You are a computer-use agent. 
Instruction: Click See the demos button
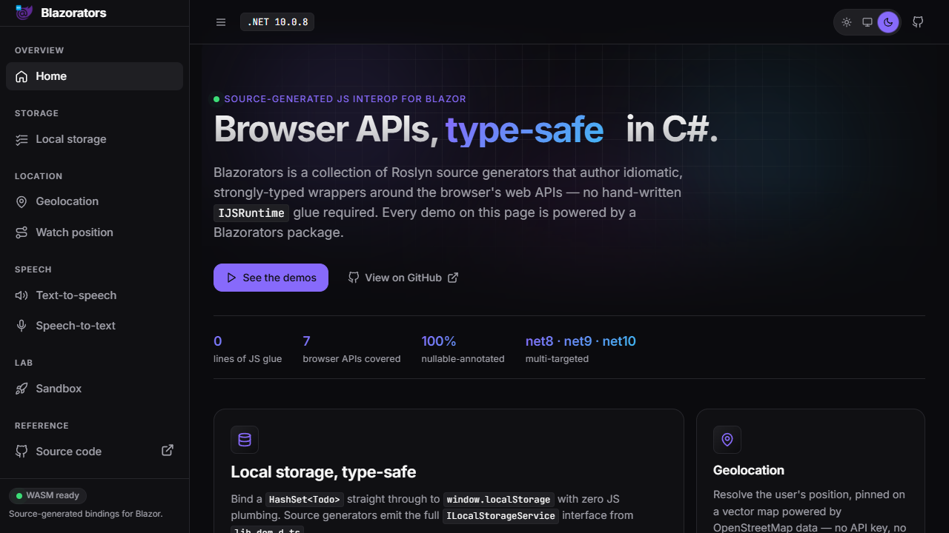[271, 278]
